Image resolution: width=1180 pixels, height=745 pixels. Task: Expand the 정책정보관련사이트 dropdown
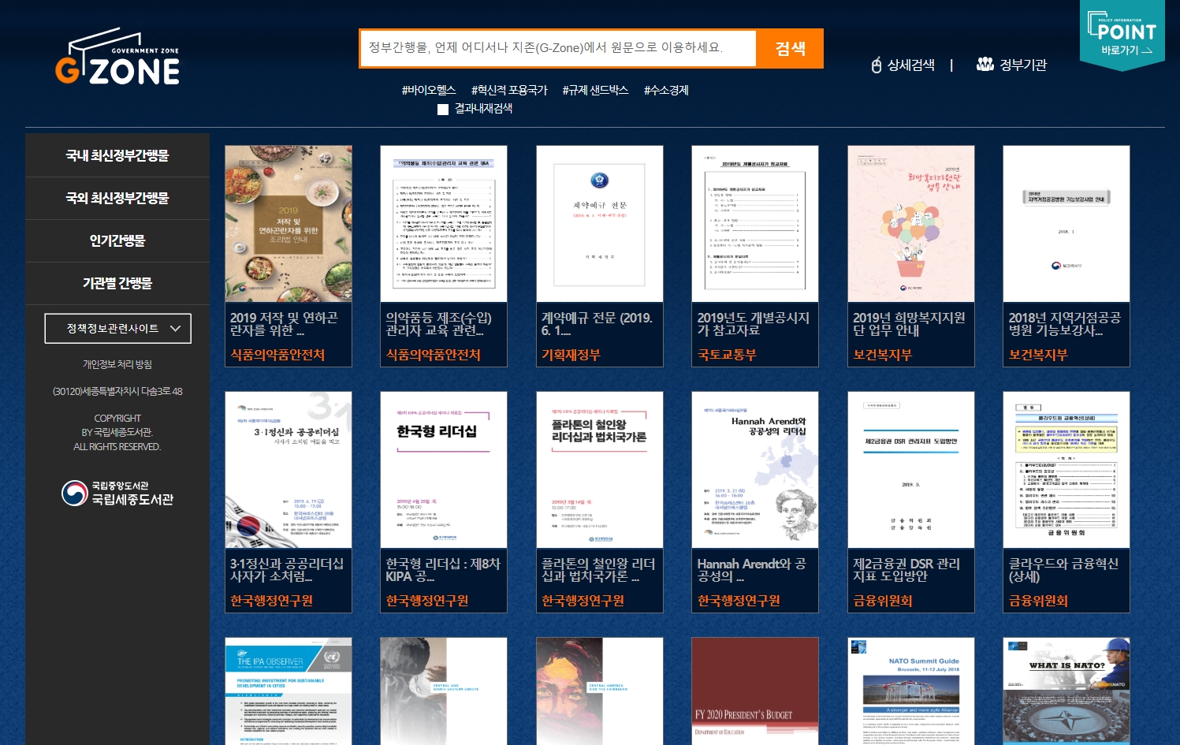coord(117,329)
